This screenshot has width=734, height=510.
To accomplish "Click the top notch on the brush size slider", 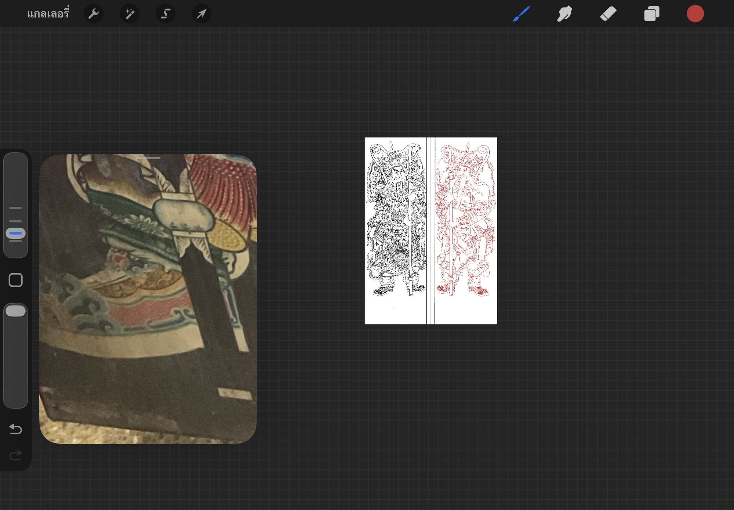I will click(x=15, y=208).
